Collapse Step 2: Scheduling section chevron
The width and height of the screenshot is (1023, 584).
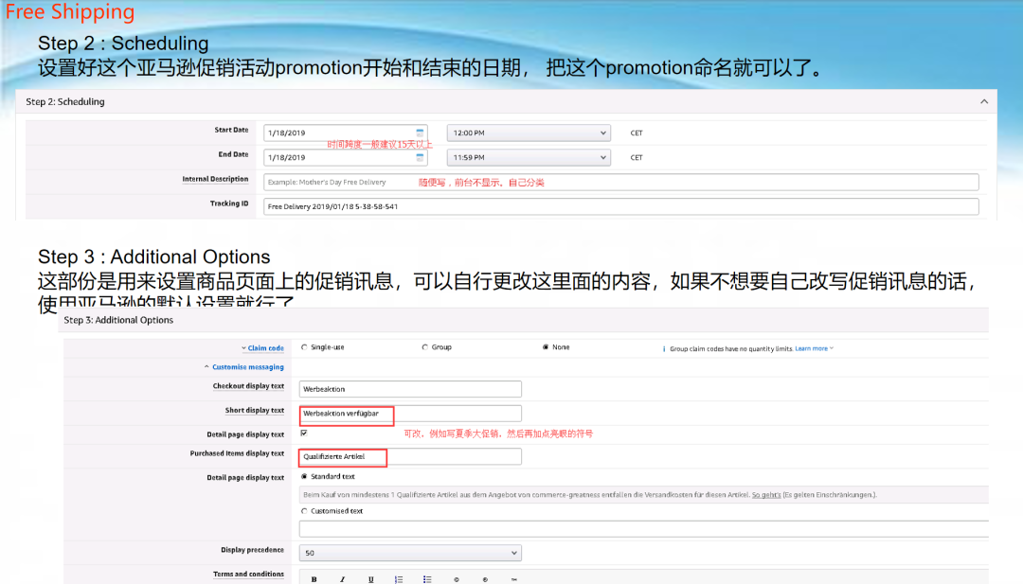pos(984,101)
